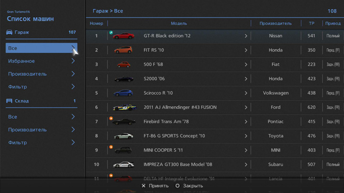Image resolution: width=344 pixels, height=193 pixels.
Task: Sort by the Модель column header
Action: [x=179, y=23]
